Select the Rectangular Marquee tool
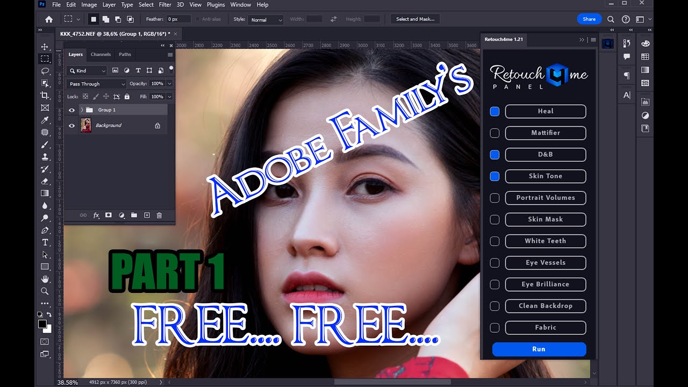Image resolution: width=688 pixels, height=387 pixels. tap(45, 59)
